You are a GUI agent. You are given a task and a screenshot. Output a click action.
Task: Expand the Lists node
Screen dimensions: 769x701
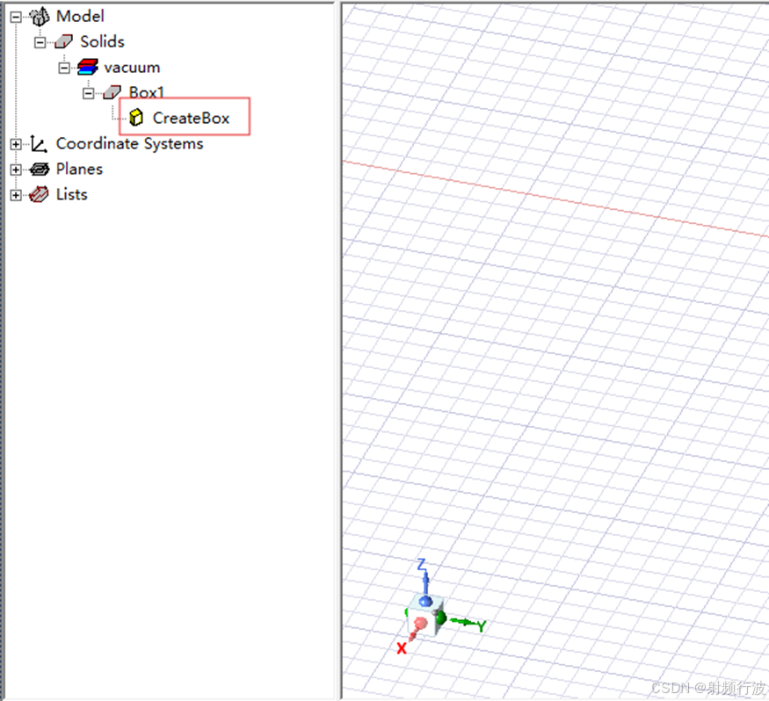(16, 195)
